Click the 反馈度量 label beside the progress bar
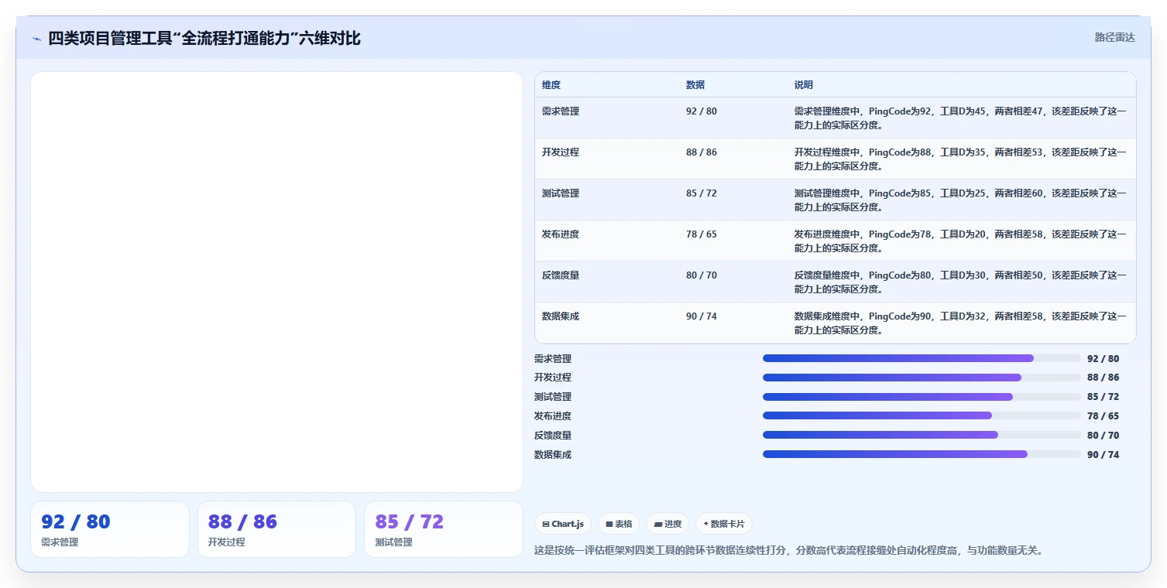 553,436
